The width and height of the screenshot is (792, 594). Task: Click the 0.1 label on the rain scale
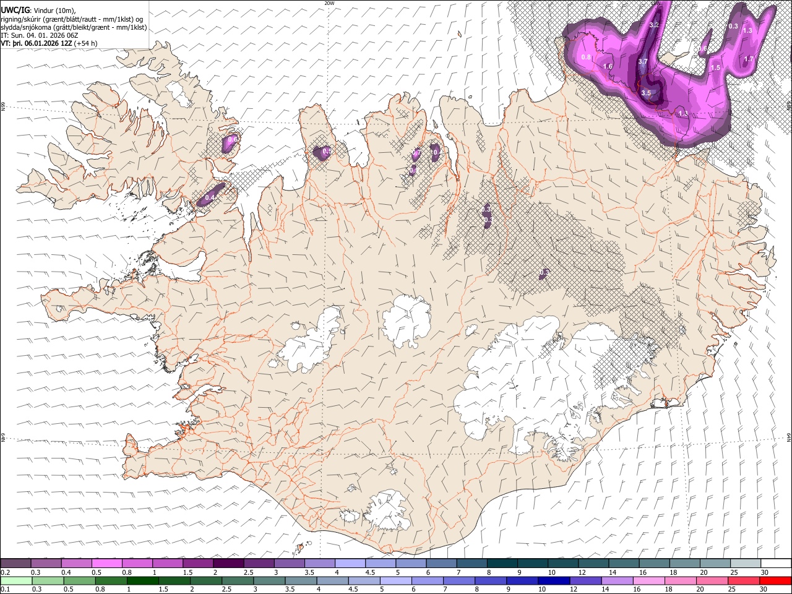(x=4, y=590)
